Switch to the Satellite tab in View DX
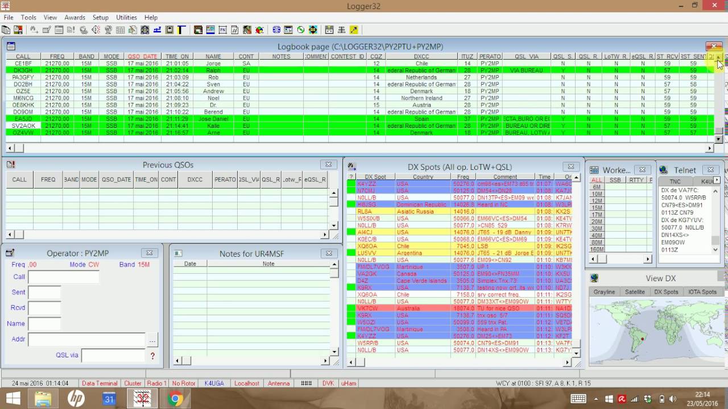The image size is (728, 409). click(635, 292)
